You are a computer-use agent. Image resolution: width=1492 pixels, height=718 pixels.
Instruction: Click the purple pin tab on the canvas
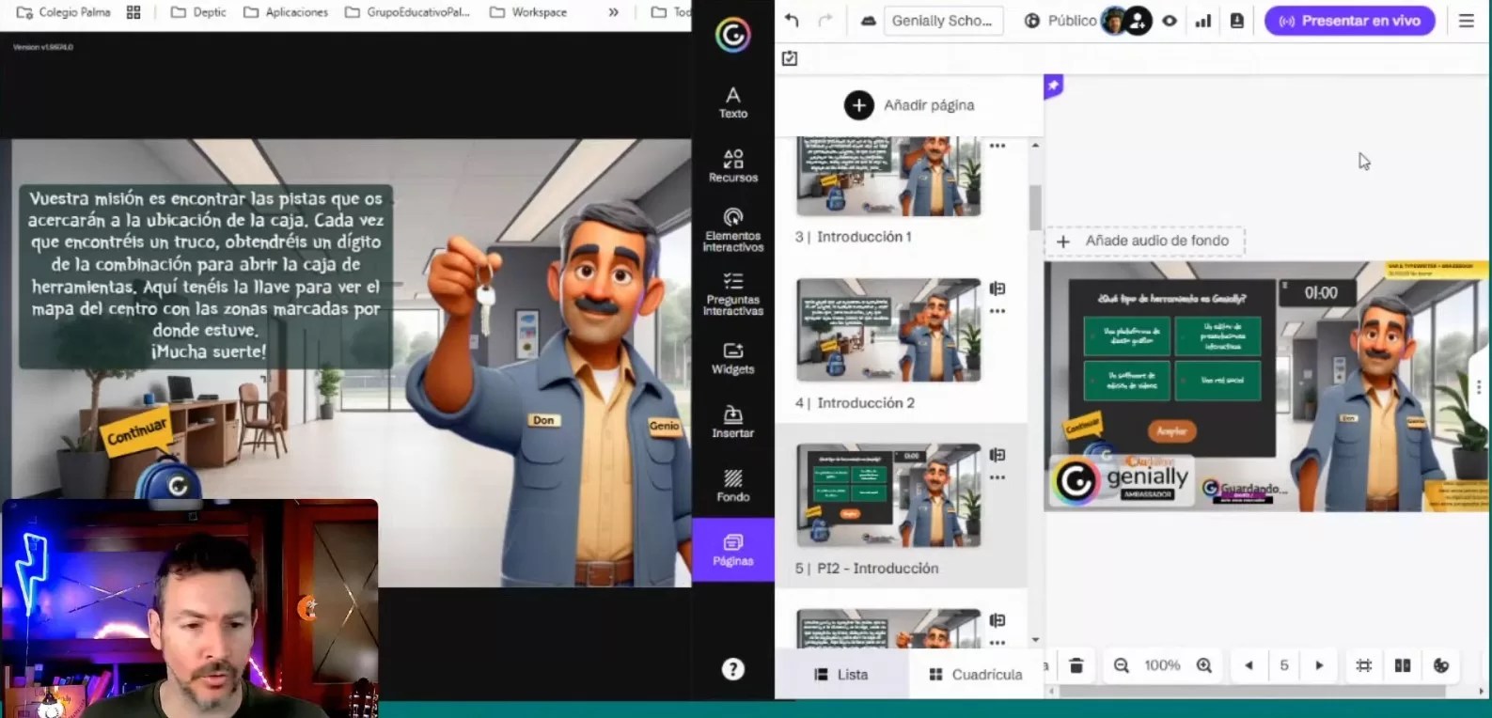pyautogui.click(x=1053, y=86)
